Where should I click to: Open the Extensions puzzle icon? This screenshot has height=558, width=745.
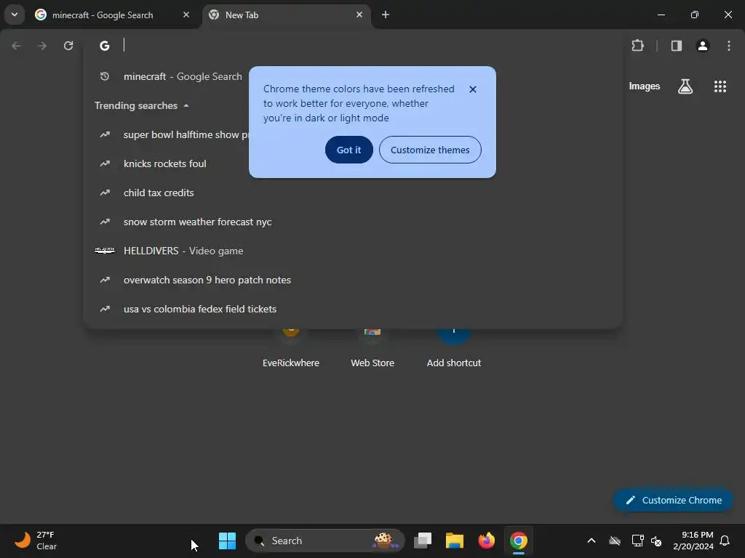(x=637, y=46)
